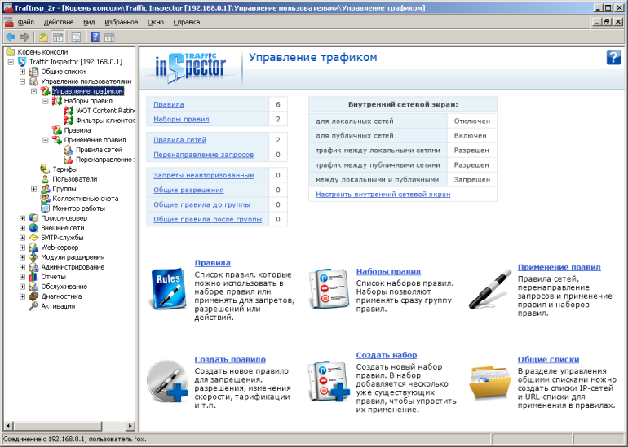Click the Создать набор heading link
Image resolution: width=628 pixels, height=447 pixels.
point(387,355)
